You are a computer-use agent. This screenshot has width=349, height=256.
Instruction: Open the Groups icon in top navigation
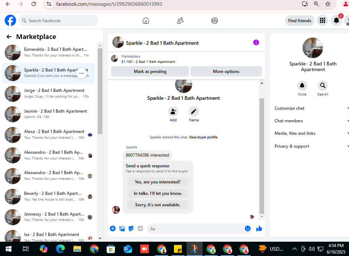pyautogui.click(x=214, y=21)
